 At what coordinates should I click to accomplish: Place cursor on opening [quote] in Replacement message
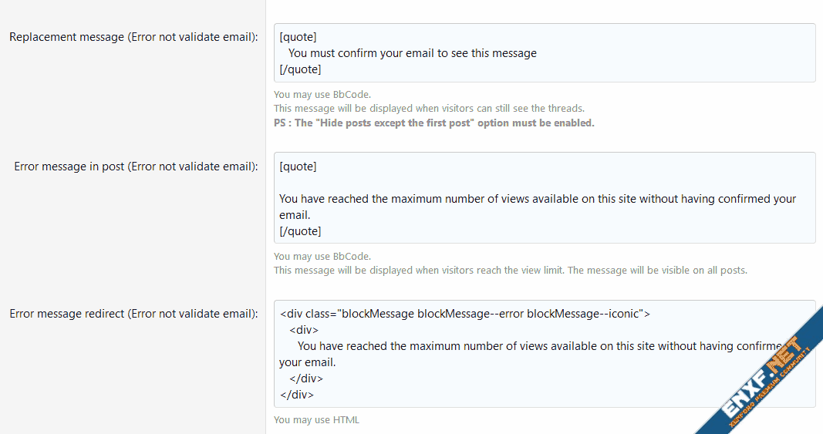[298, 37]
